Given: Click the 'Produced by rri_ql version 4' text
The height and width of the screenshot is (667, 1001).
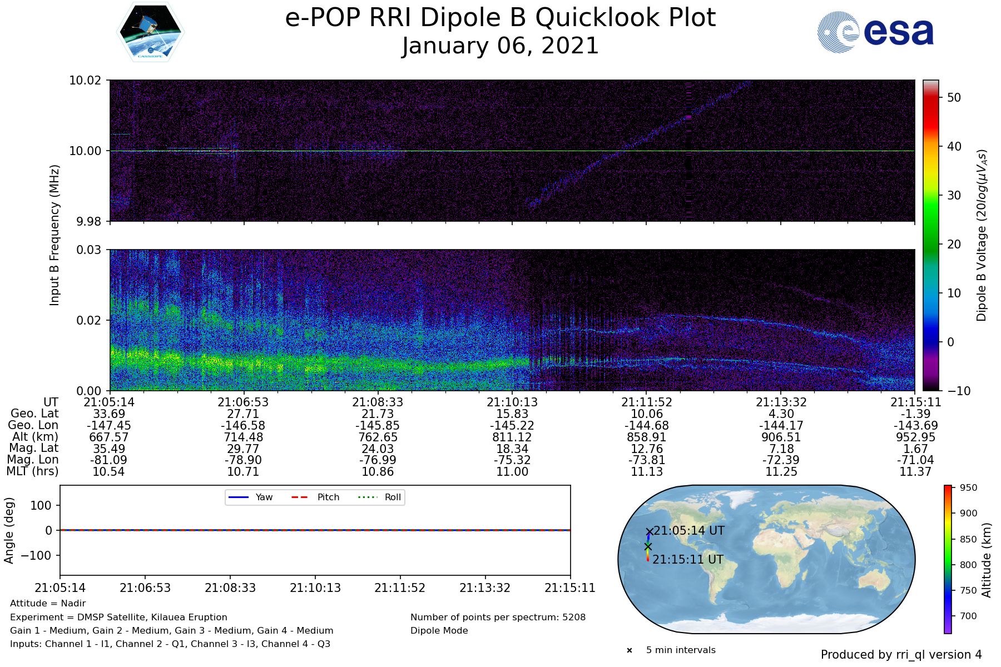Looking at the screenshot, I should (x=901, y=655).
